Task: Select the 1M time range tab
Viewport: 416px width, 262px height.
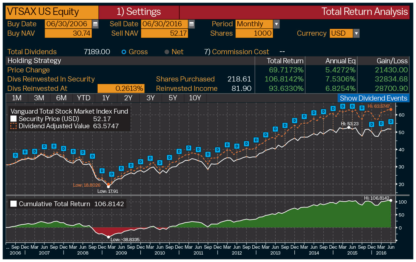Action: click(17, 98)
